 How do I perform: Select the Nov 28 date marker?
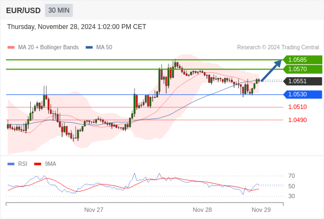[x=202, y=210]
